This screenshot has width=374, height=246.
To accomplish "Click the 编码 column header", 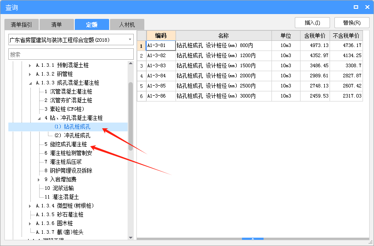I will (x=161, y=36).
